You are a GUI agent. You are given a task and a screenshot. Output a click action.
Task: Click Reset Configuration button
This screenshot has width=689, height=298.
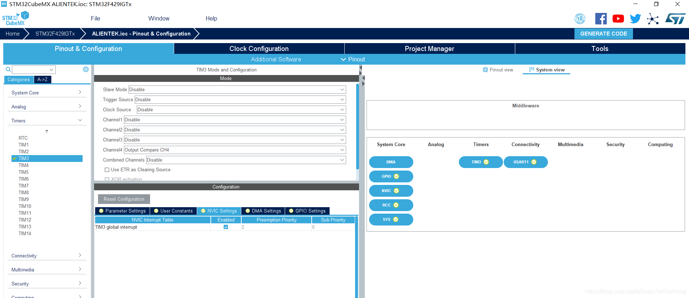pos(124,199)
